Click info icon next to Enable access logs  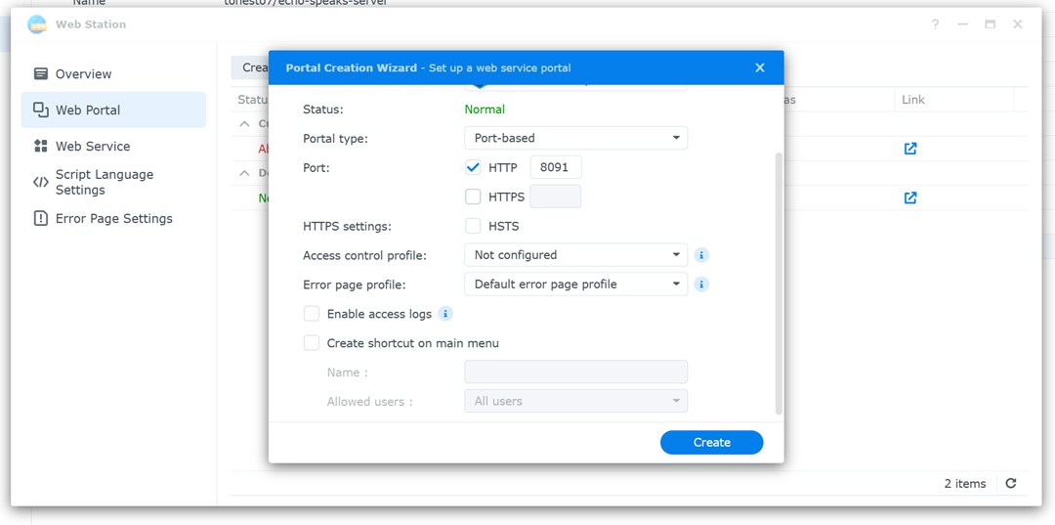point(445,314)
